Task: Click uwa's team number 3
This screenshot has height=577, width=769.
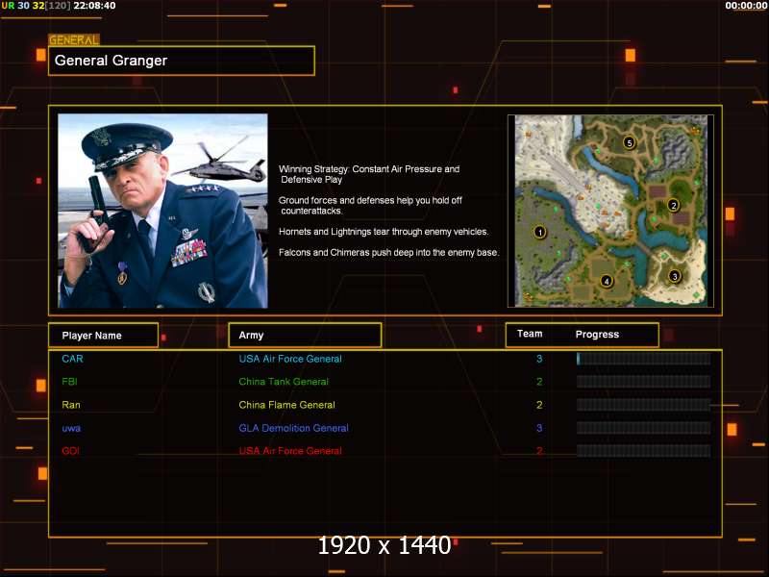Action: pyautogui.click(x=539, y=428)
